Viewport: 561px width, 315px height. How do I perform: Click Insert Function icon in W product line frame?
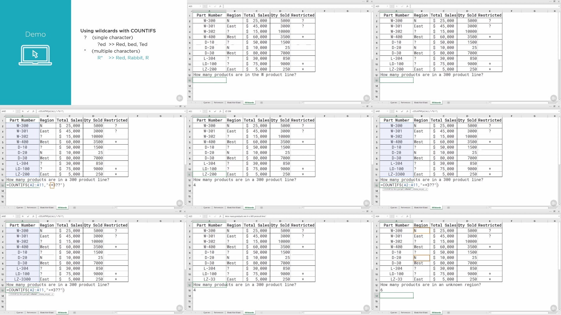pos(220,6)
